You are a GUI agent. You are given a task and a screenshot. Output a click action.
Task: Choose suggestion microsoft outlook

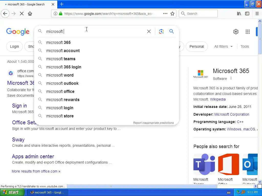pyautogui.click(x=106, y=83)
